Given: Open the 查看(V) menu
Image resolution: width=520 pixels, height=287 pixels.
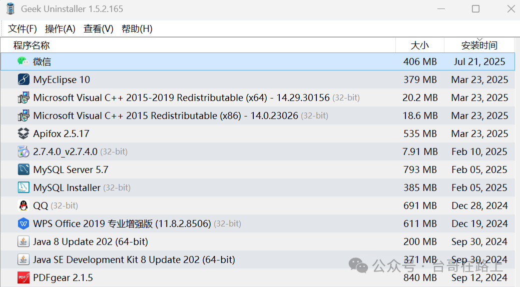Looking at the screenshot, I should click(98, 29).
